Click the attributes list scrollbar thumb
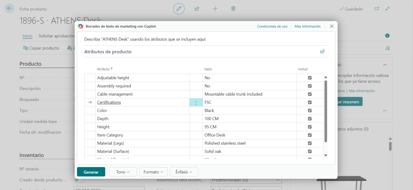The width and height of the screenshot is (413, 190). point(325,112)
